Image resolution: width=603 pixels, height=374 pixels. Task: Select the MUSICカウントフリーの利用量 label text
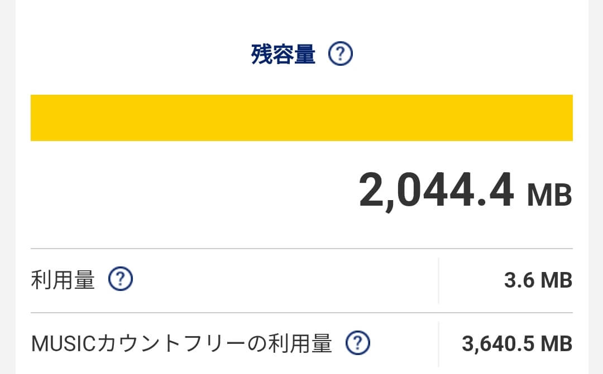point(181,343)
